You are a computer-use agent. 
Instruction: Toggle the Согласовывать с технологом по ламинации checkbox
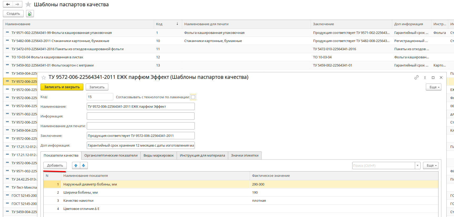click(193, 97)
